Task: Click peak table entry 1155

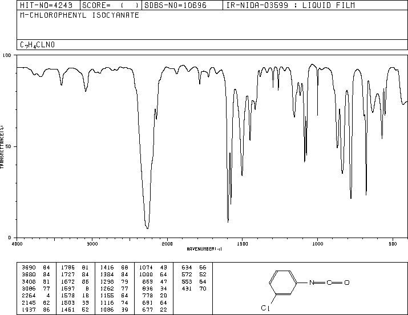Action: pyautogui.click(x=107, y=296)
